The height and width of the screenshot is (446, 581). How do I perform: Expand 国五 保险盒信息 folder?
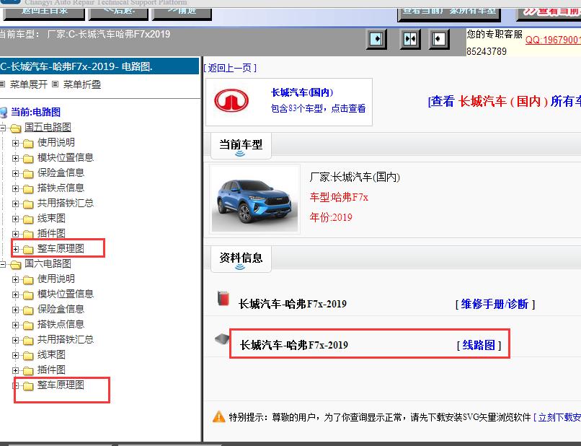tap(16, 173)
